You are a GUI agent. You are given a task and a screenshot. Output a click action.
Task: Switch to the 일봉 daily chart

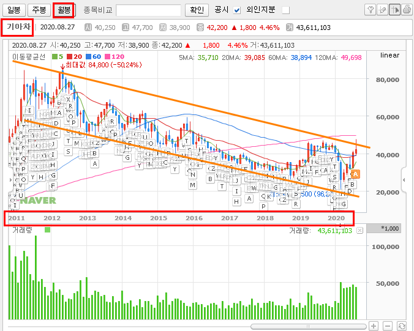pyautogui.click(x=13, y=10)
